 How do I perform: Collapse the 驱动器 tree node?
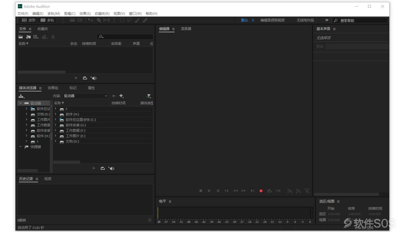(x=20, y=103)
